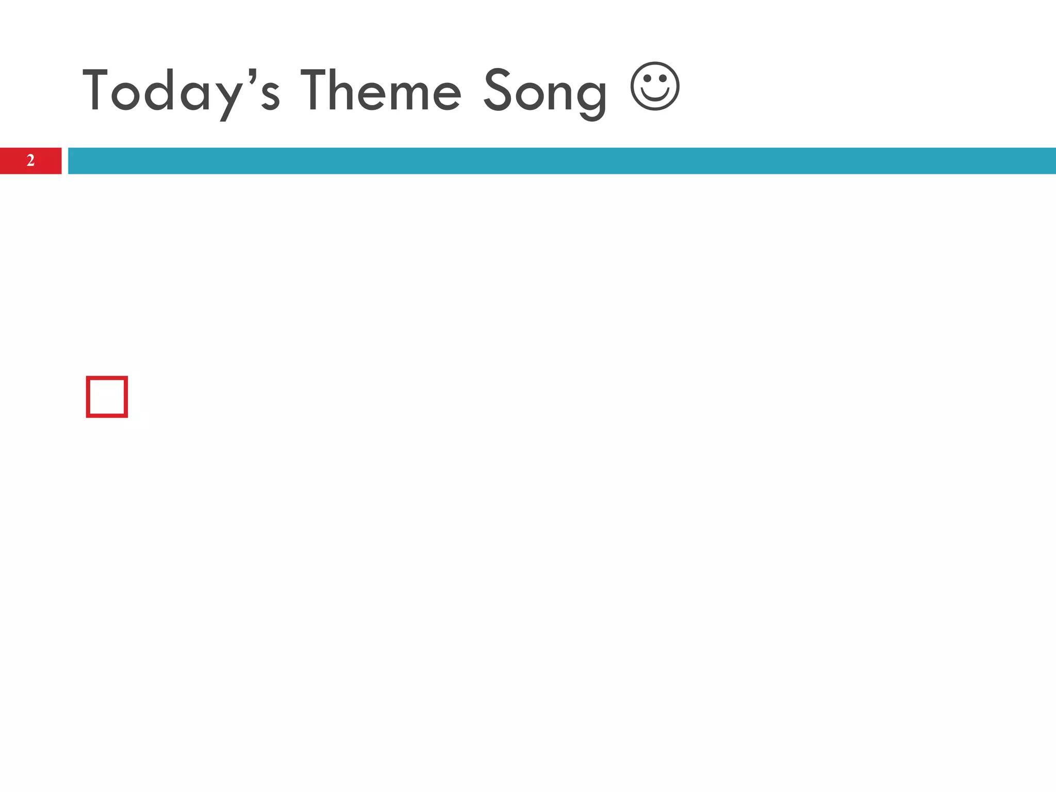Select the word "Theme" in the title
Image resolution: width=1056 pixels, height=792 pixels.
(381, 91)
